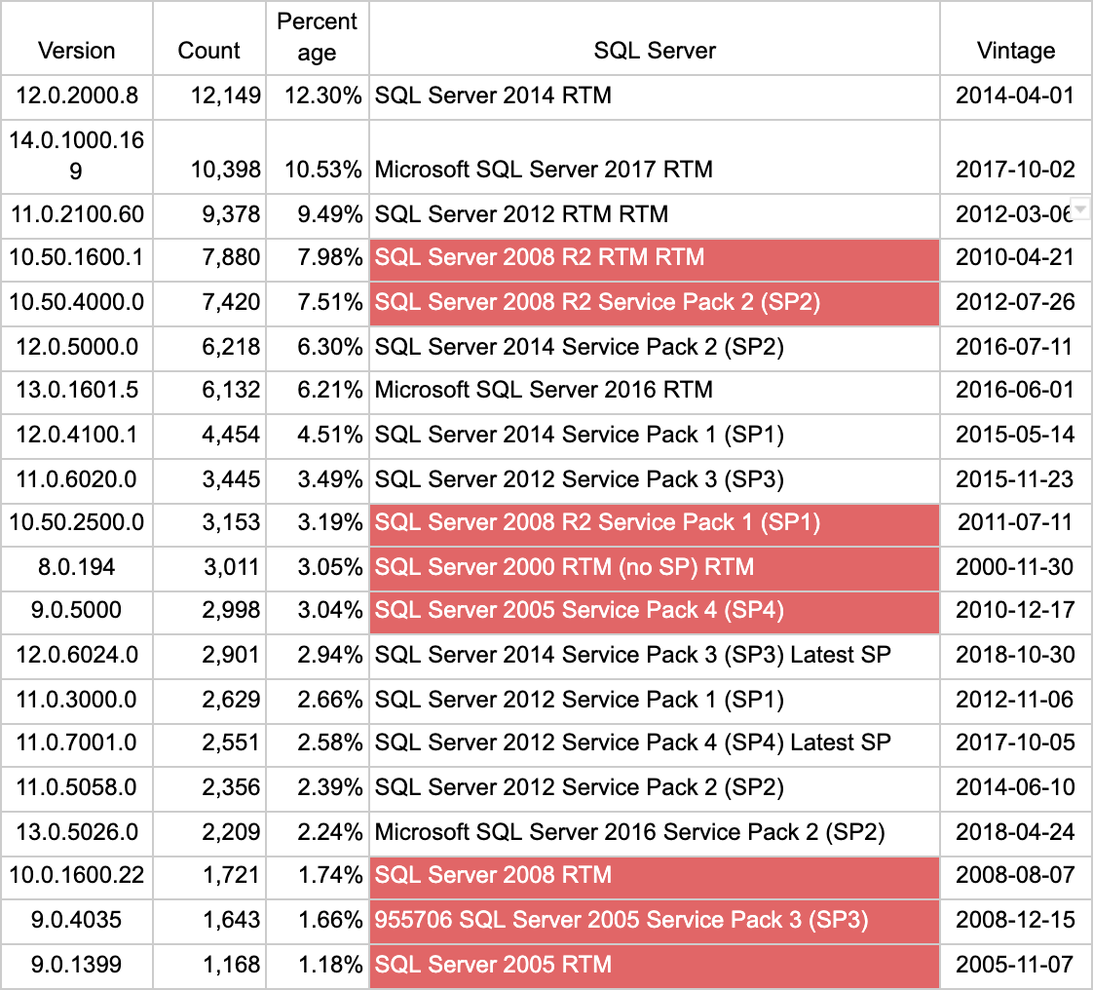Click the Version column header
1093x990 pixels.
click(76, 50)
